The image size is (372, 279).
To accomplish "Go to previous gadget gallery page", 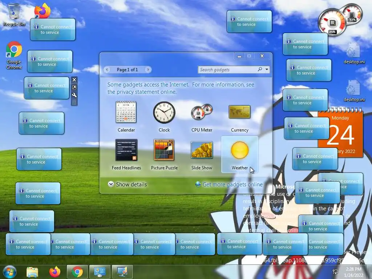I will [x=107, y=69].
